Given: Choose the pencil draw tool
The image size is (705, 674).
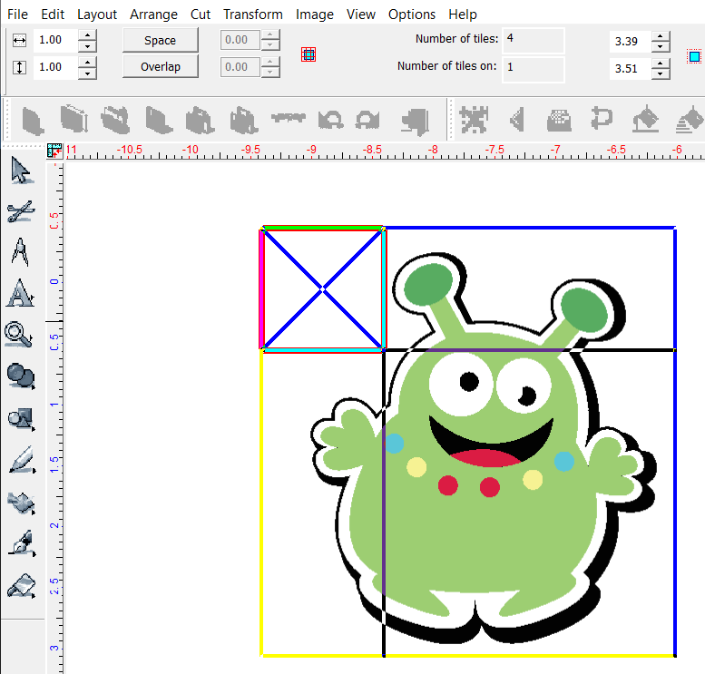Looking at the screenshot, I should coord(20,461).
